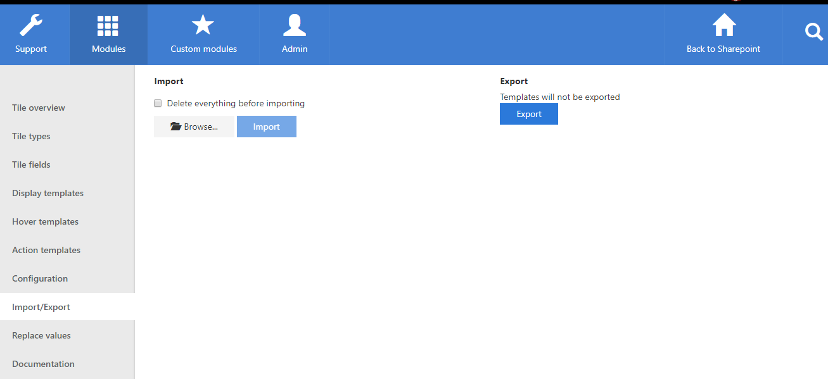The image size is (828, 379).
Task: Open the Admin user icon
Action: coord(295,26)
